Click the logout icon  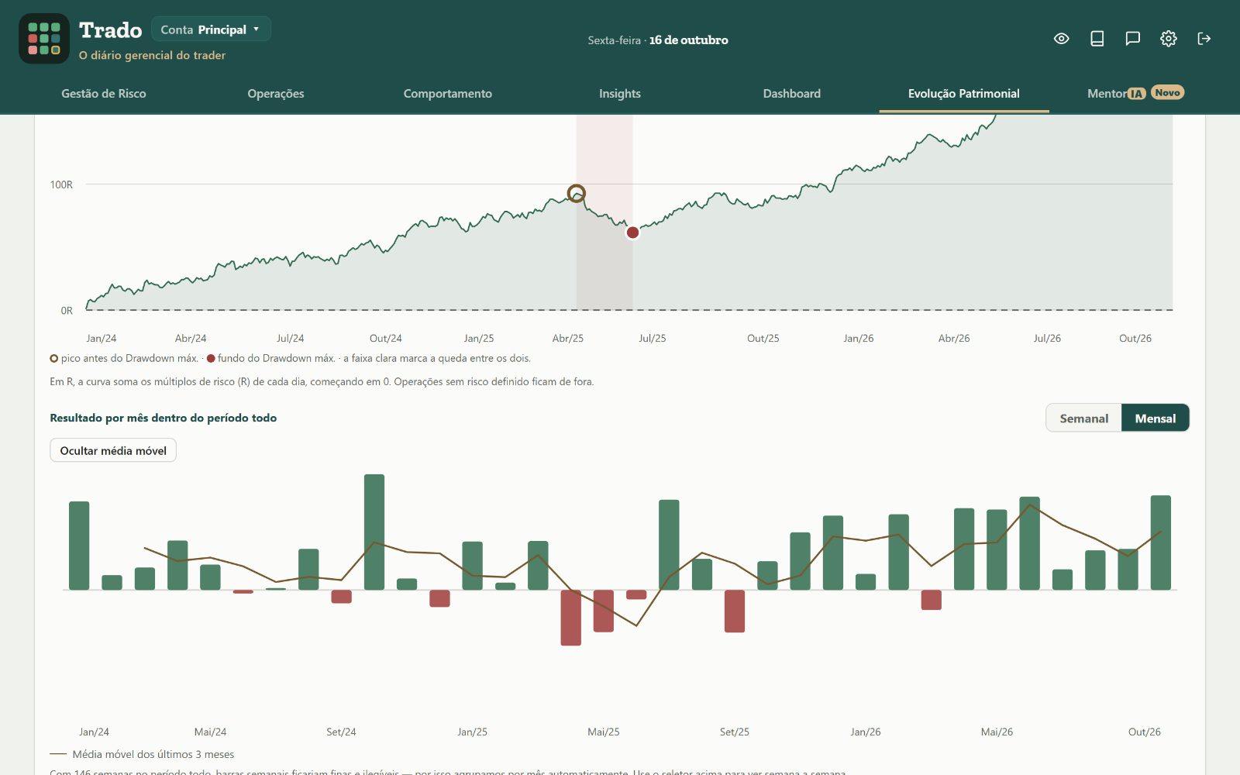pyautogui.click(x=1204, y=39)
